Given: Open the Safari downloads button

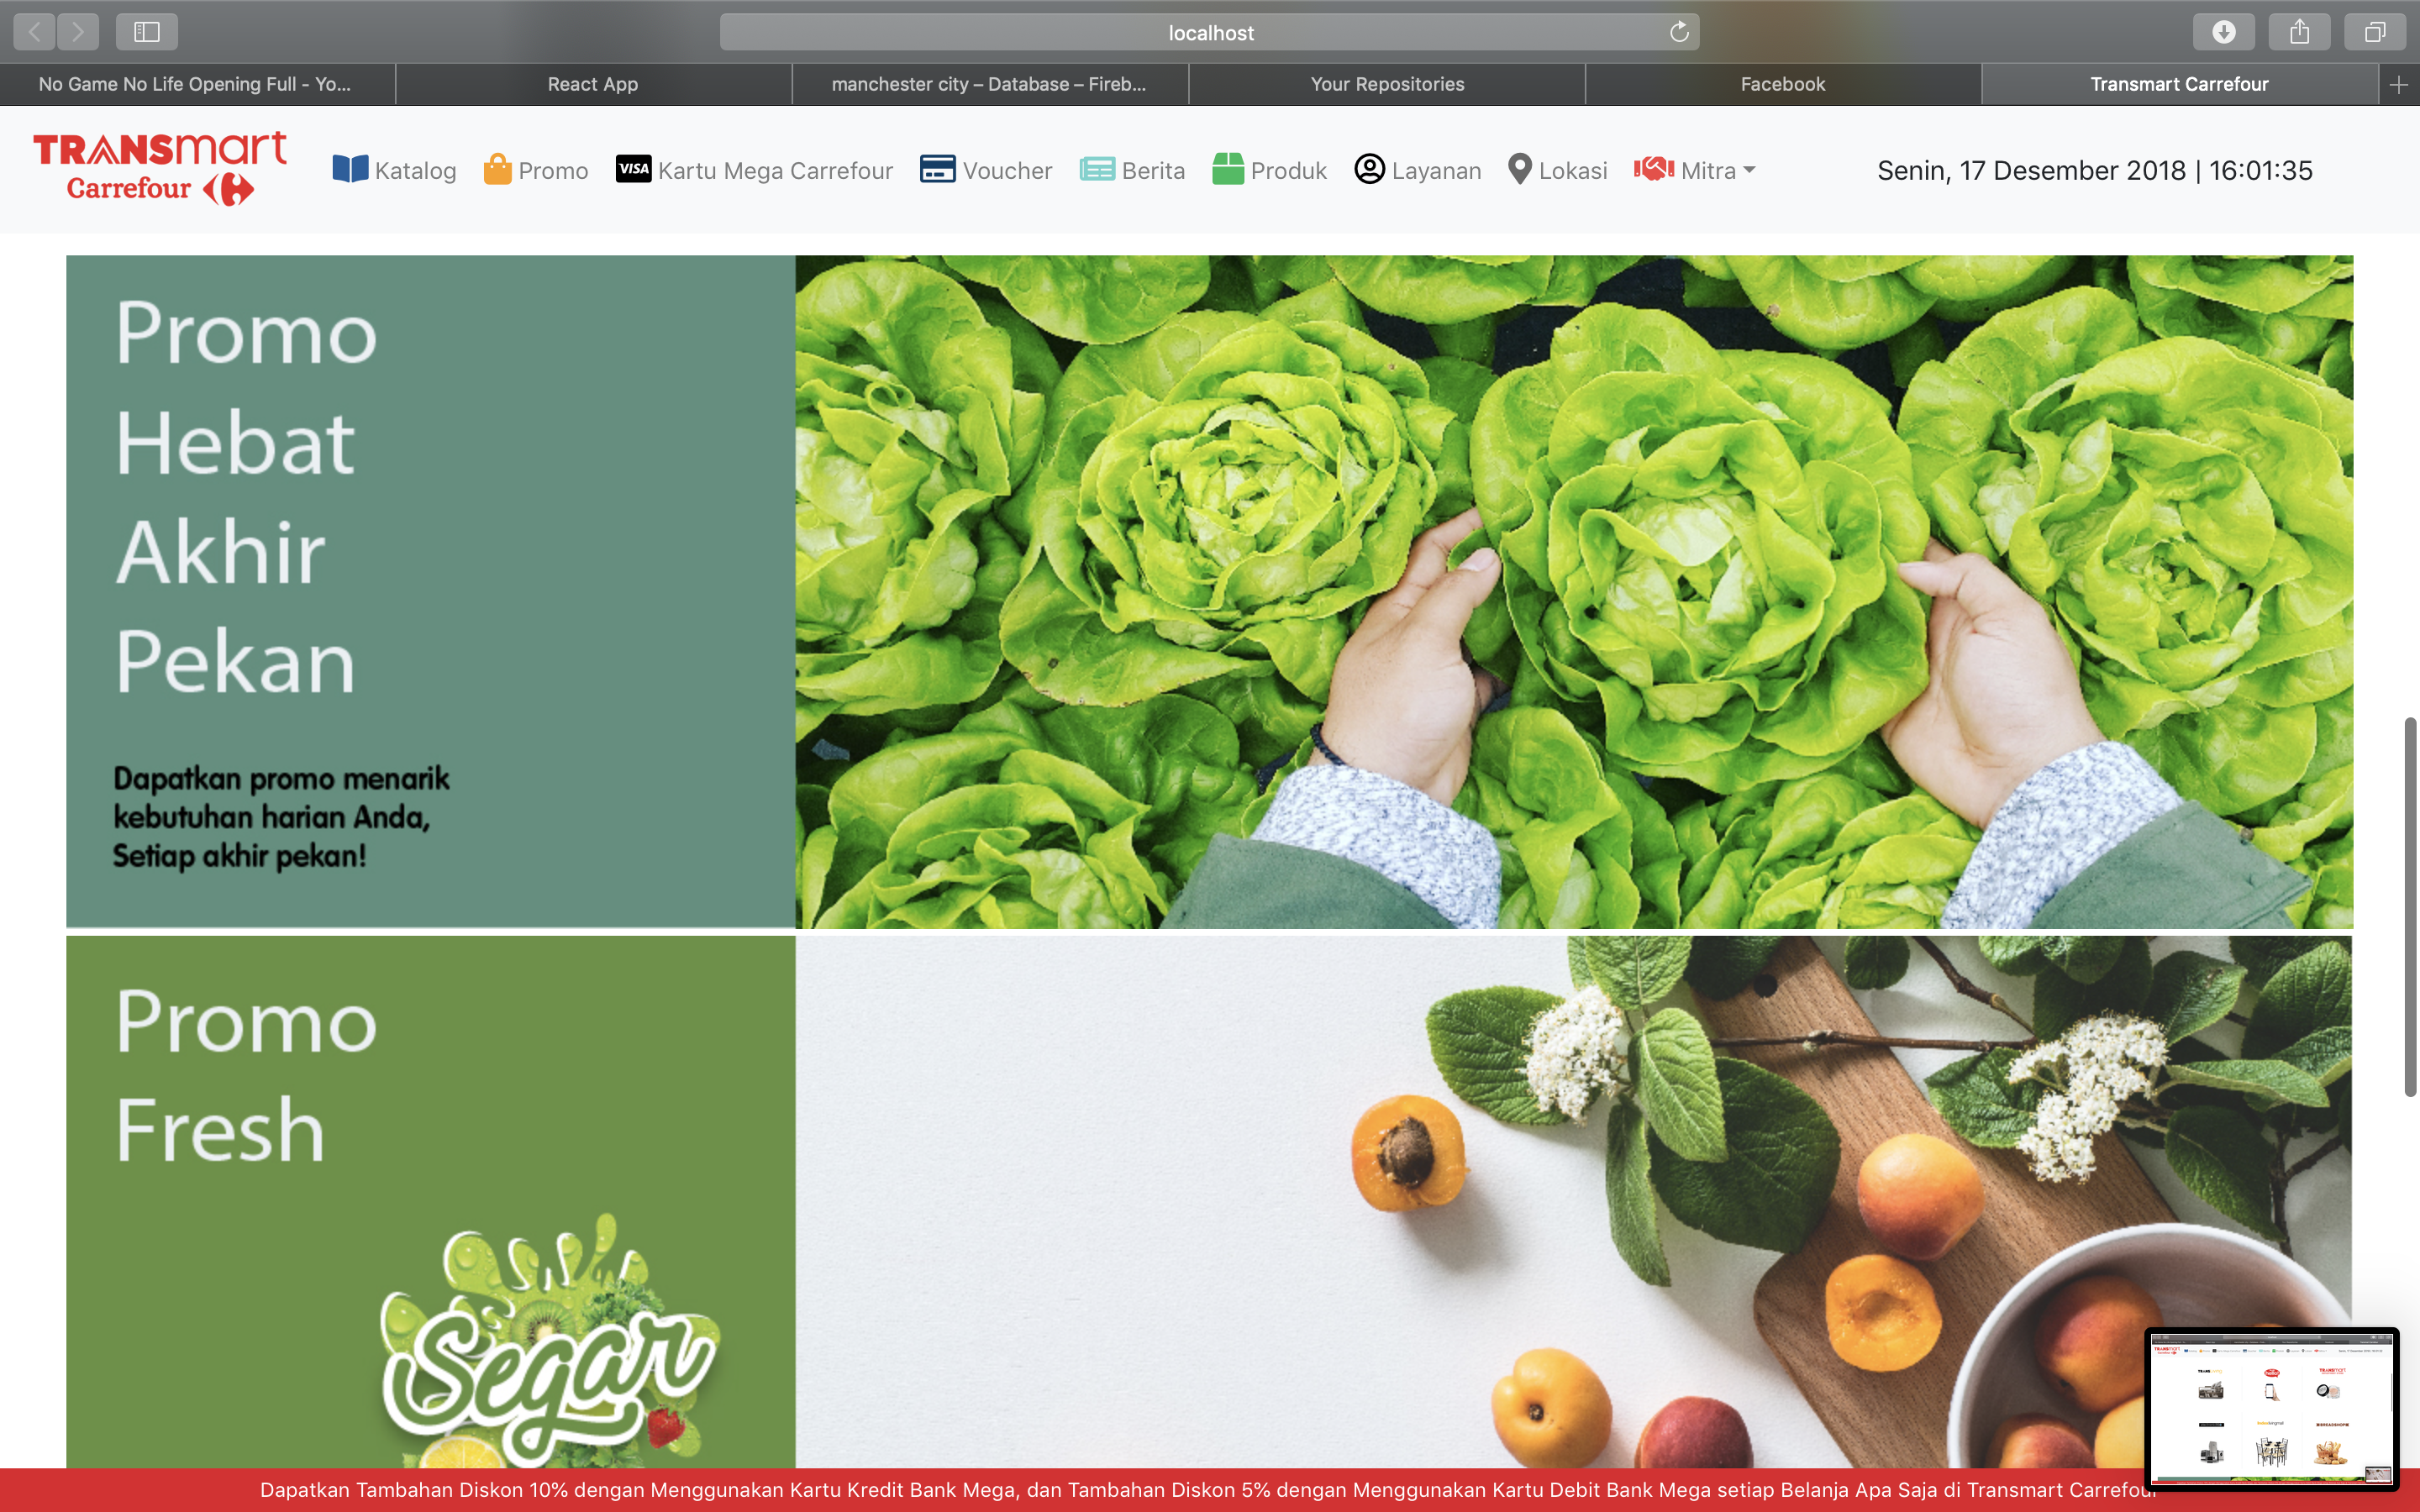Looking at the screenshot, I should 2223,32.
